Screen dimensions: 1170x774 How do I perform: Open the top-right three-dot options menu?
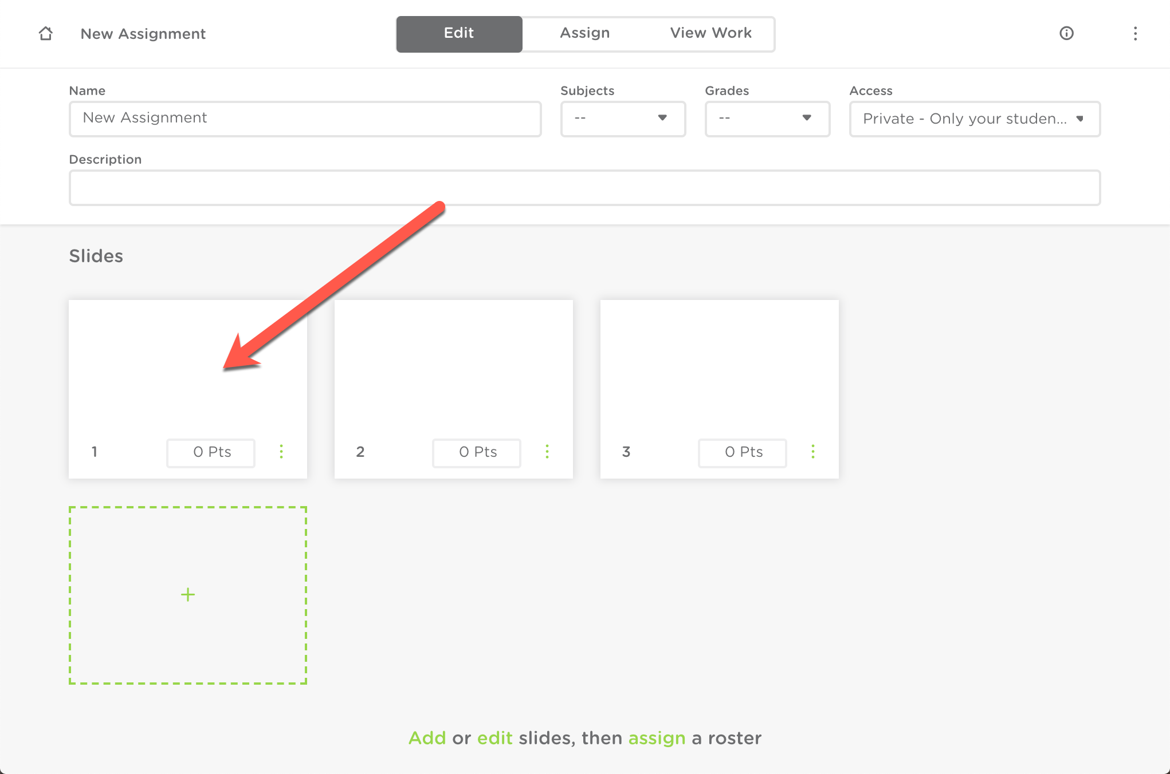point(1135,34)
